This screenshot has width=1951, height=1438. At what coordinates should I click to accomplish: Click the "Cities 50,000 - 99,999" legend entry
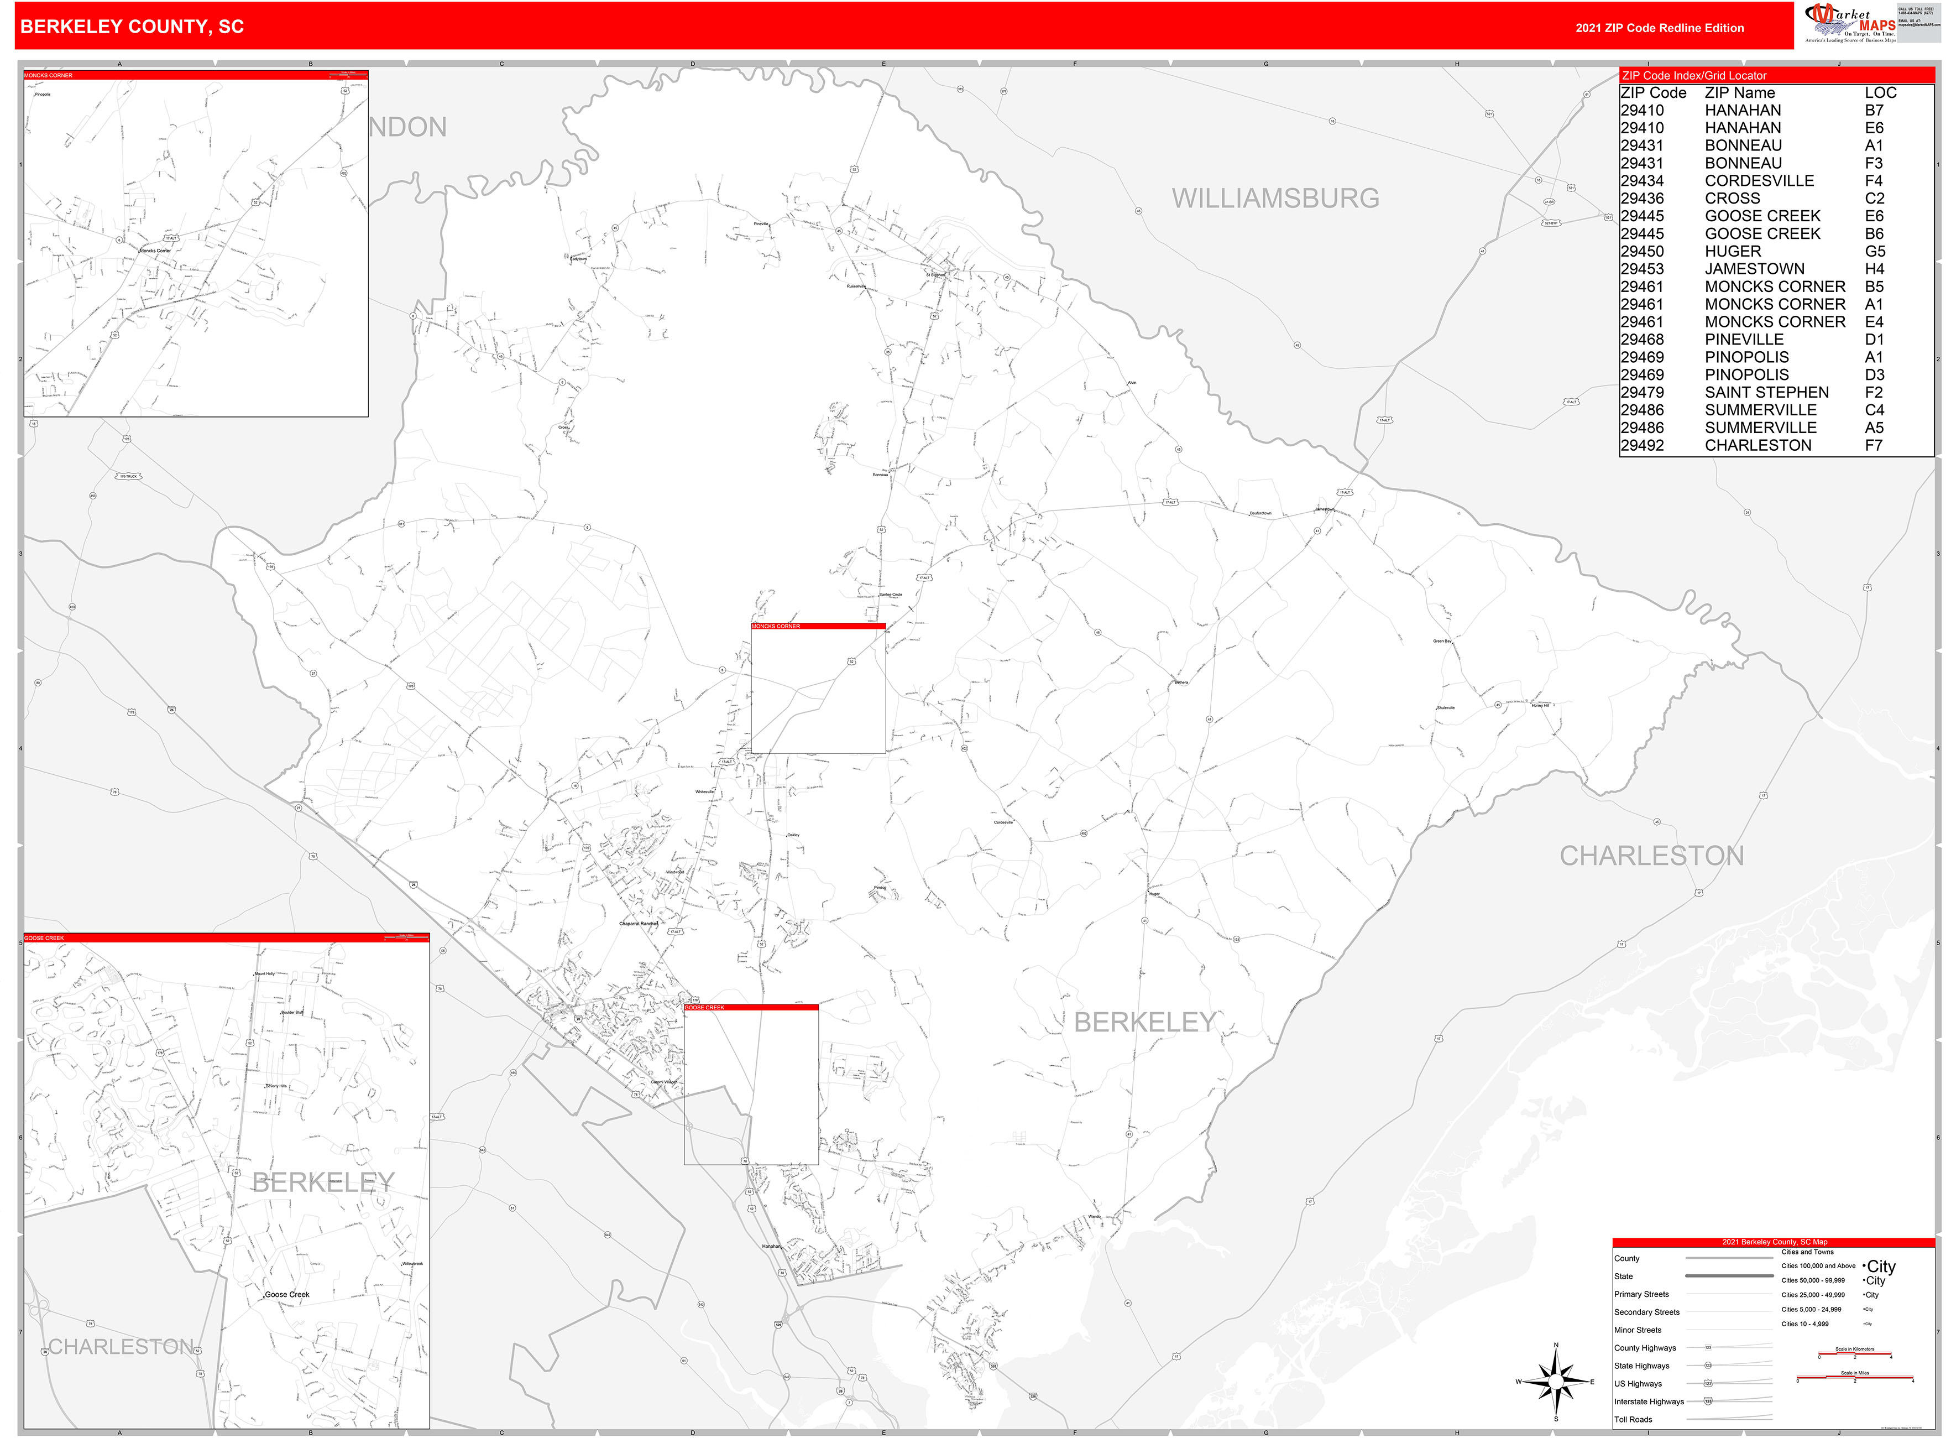1833,1280
